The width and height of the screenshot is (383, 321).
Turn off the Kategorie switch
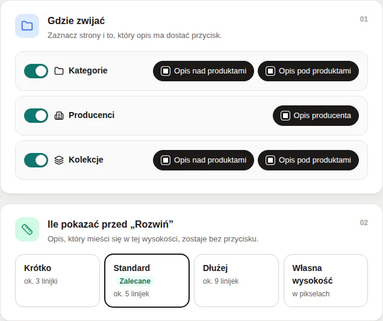pyautogui.click(x=36, y=71)
